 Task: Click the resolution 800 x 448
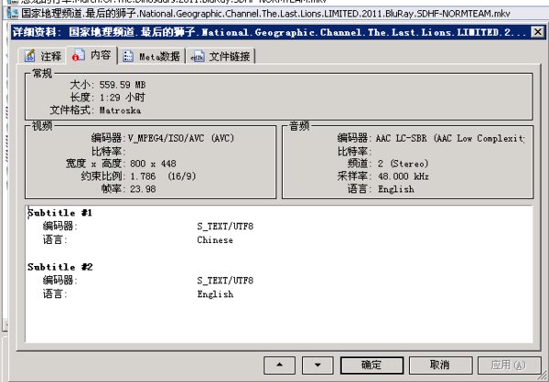click(x=153, y=164)
